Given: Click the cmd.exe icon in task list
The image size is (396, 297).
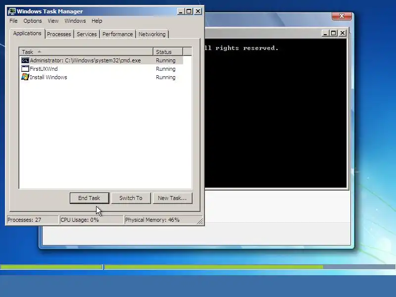Looking at the screenshot, I should tap(25, 60).
